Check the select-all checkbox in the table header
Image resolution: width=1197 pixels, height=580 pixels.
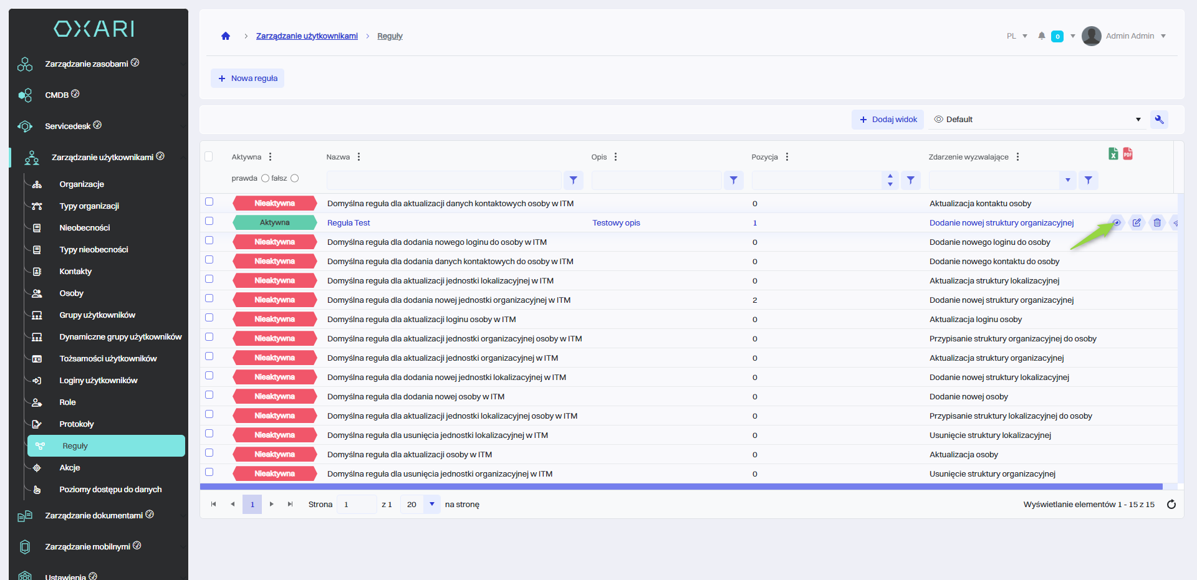[209, 156]
